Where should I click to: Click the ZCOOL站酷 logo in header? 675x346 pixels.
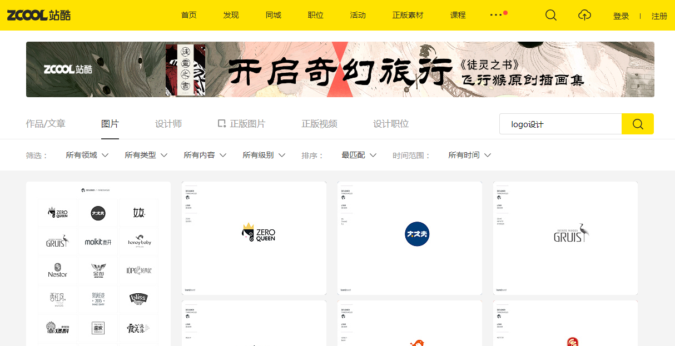click(39, 15)
